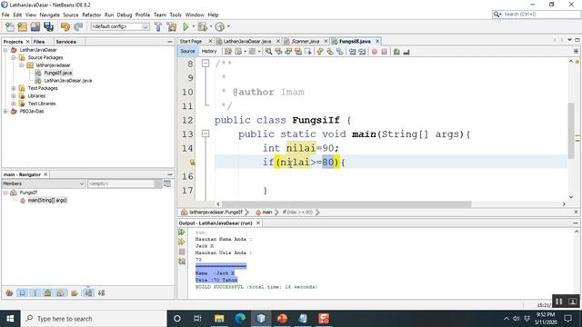Open Task View in taskbar
The width and height of the screenshot is (582, 327).
click(x=197, y=319)
